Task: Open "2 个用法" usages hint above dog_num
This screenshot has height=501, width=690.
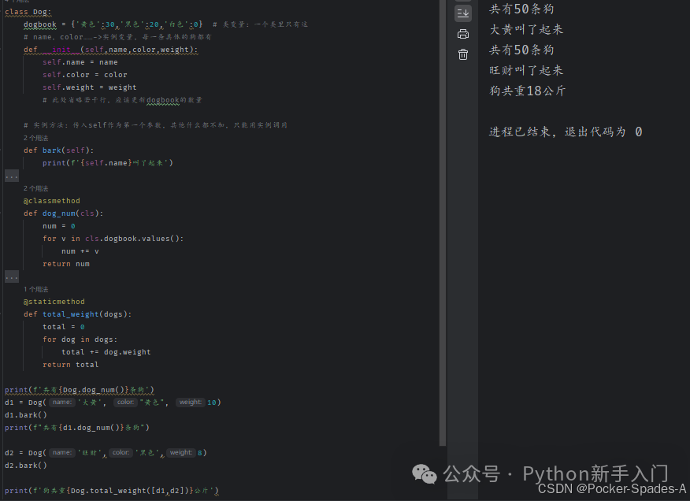Action: pos(35,187)
